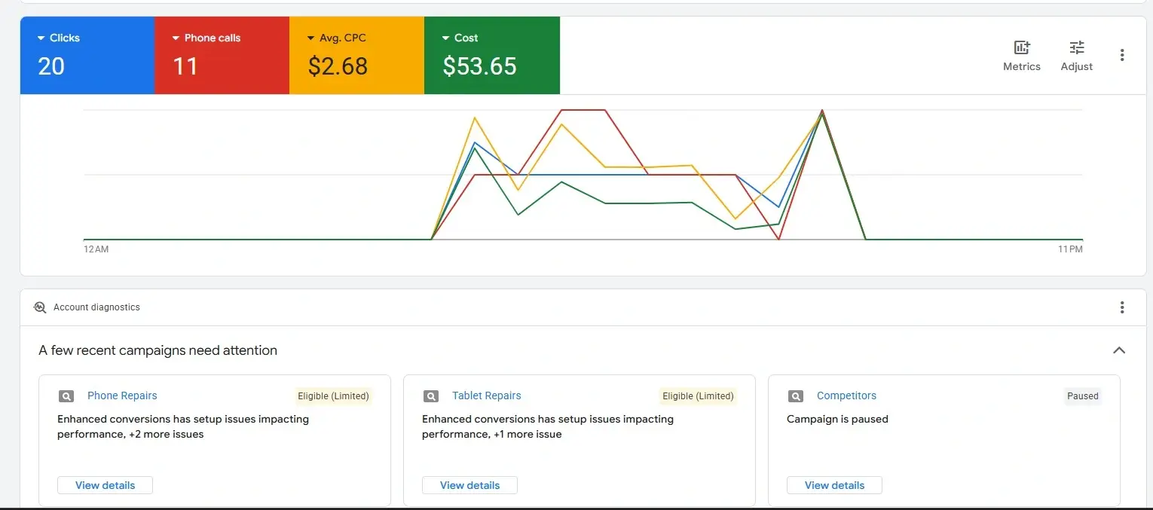Click the Tablet Repairs search campaign icon
Image resolution: width=1153 pixels, height=510 pixels.
(x=431, y=396)
